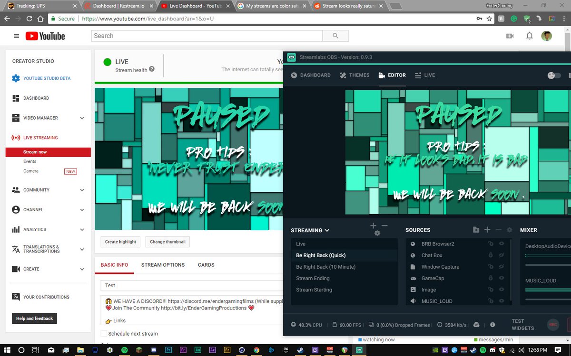Adjust DesktopAudioDevice volume slider in Mixer
The width and height of the screenshot is (571, 356).
tap(548, 265)
